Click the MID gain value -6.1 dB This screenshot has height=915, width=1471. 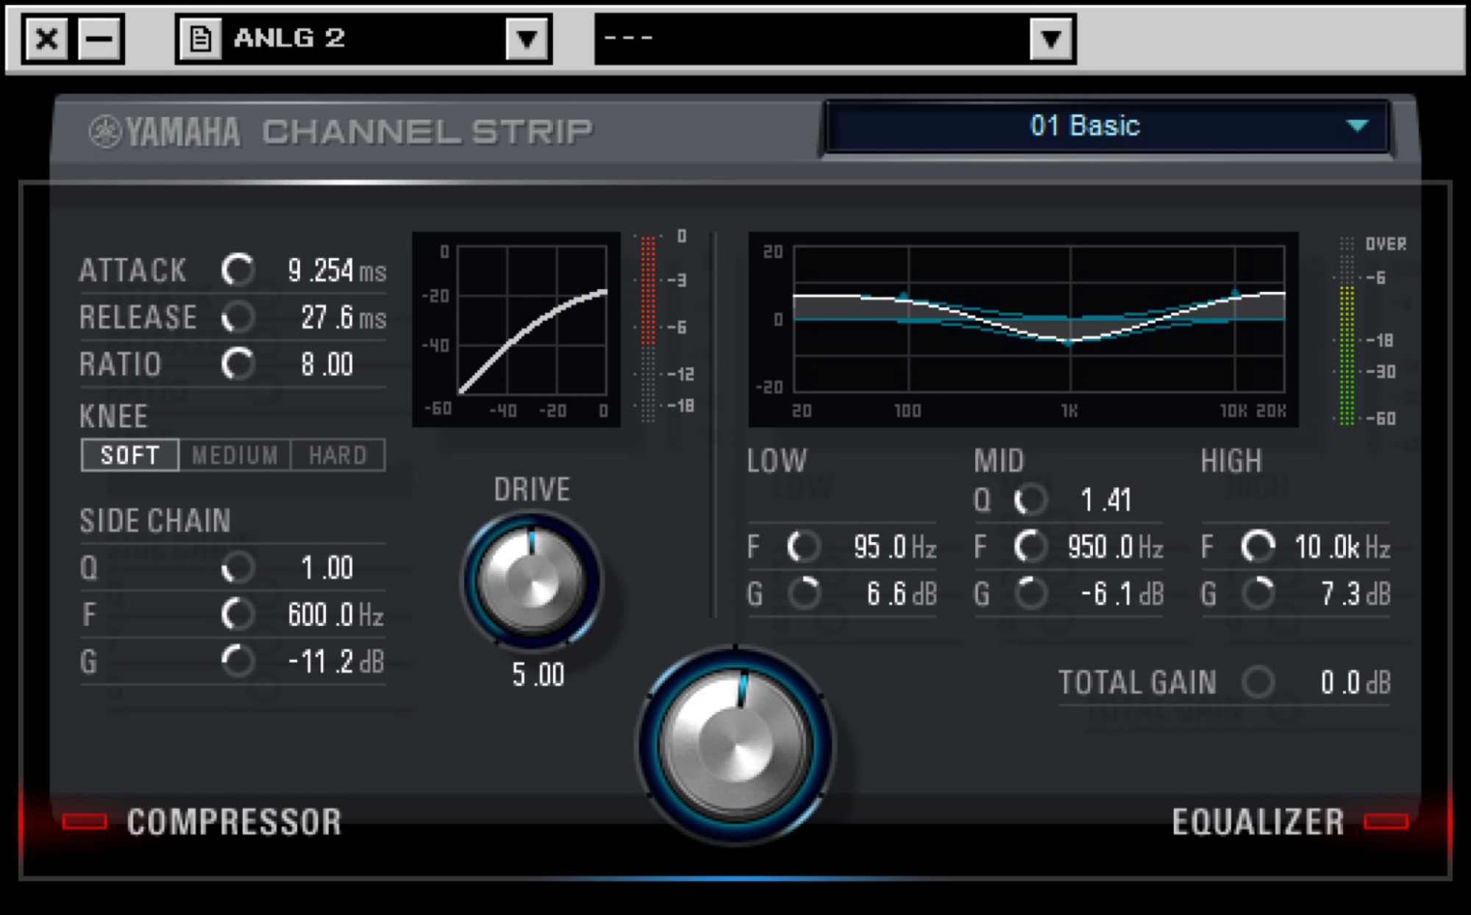1122,594
